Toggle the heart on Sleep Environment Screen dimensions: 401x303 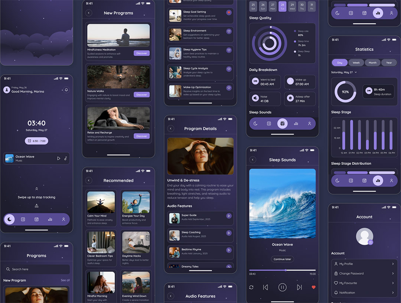pyautogui.click(x=229, y=32)
